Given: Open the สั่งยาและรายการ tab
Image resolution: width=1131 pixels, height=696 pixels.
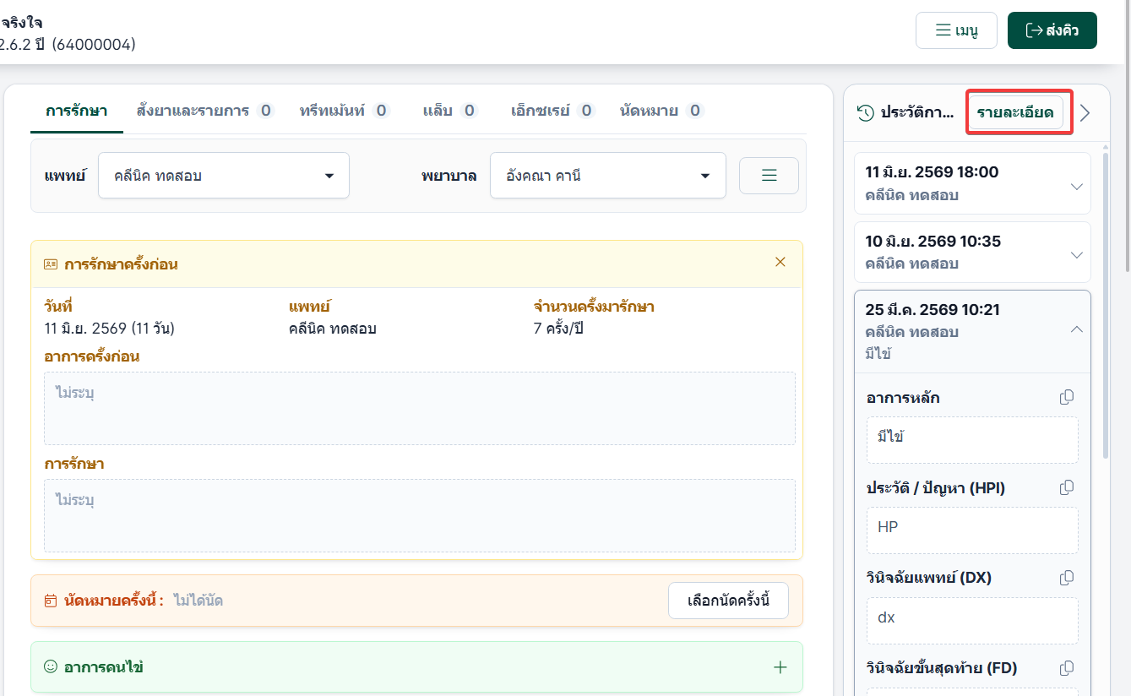Looking at the screenshot, I should point(205,111).
